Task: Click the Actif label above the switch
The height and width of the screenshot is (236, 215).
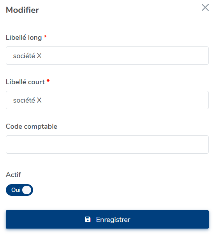Action: click(13, 175)
